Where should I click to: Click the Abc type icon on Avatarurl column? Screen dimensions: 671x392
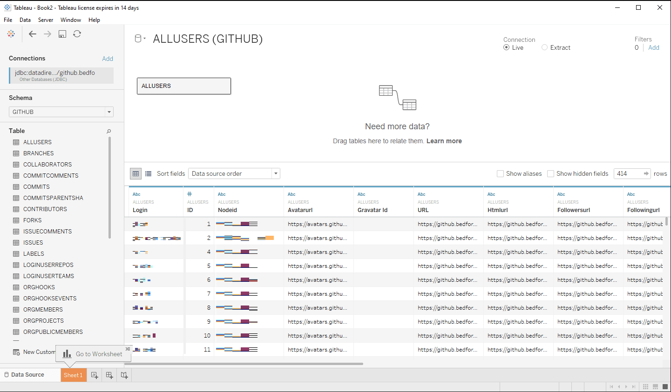click(291, 194)
